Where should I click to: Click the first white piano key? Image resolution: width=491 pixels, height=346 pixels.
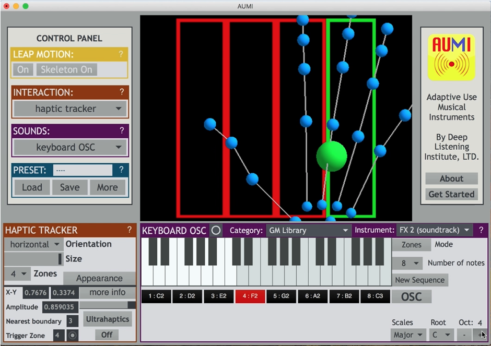tap(147, 276)
